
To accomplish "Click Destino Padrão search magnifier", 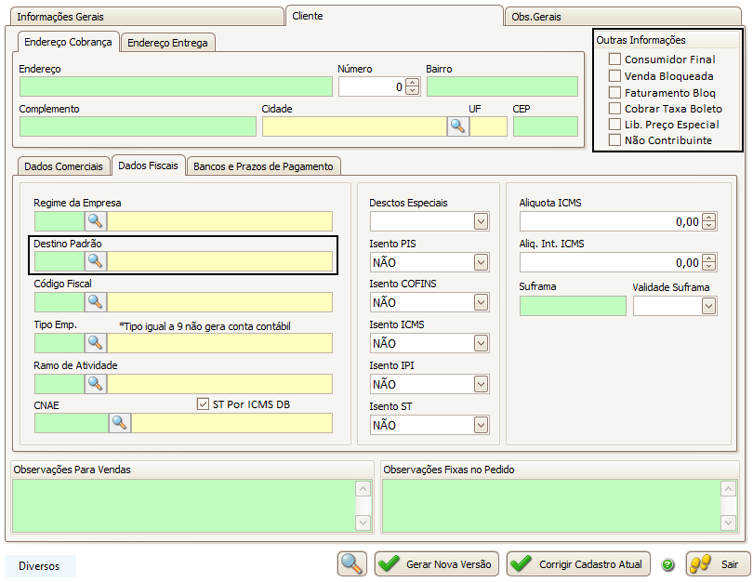I will coord(96,261).
